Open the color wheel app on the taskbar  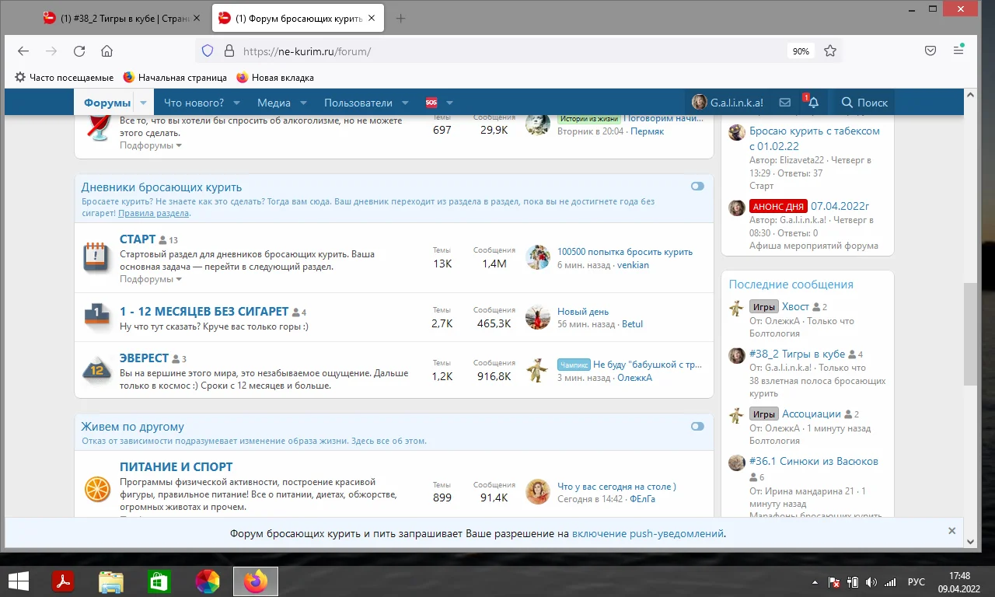click(x=207, y=581)
